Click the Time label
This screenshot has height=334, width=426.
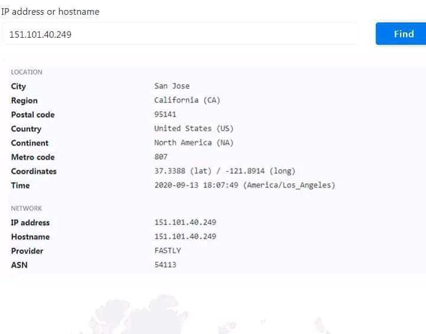[x=20, y=185]
